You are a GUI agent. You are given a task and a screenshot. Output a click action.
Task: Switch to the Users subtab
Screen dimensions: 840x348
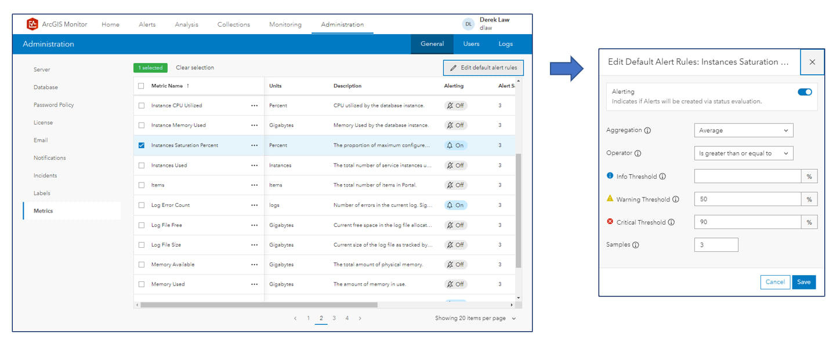[x=471, y=44]
